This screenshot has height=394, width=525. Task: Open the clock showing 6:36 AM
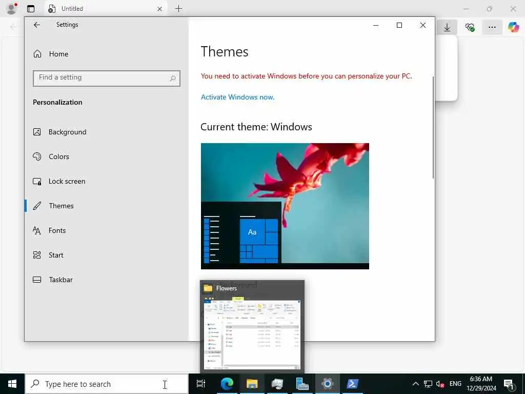coord(481,384)
